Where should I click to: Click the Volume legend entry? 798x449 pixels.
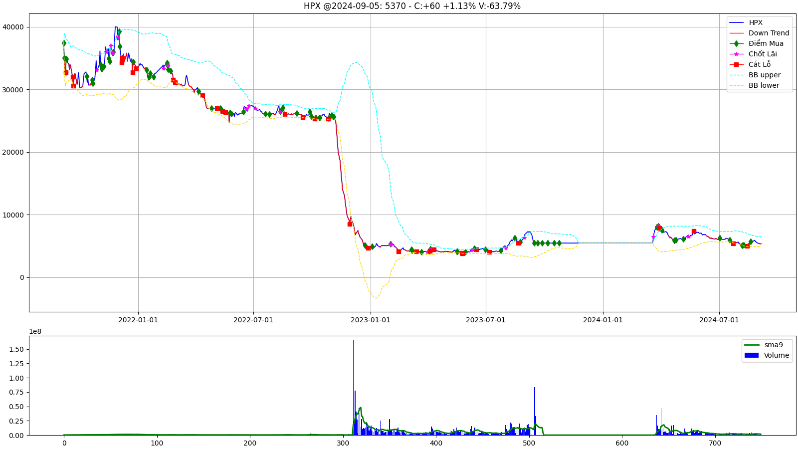pyautogui.click(x=767, y=355)
